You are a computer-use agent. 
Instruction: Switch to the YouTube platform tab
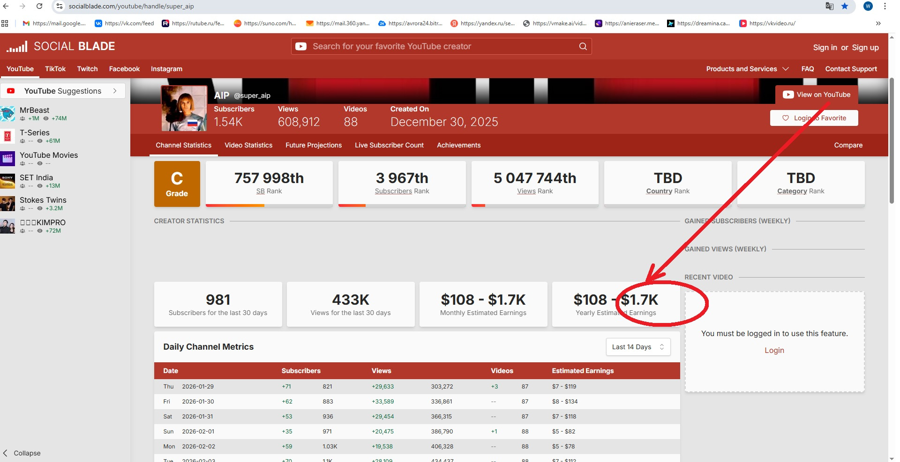tap(20, 69)
